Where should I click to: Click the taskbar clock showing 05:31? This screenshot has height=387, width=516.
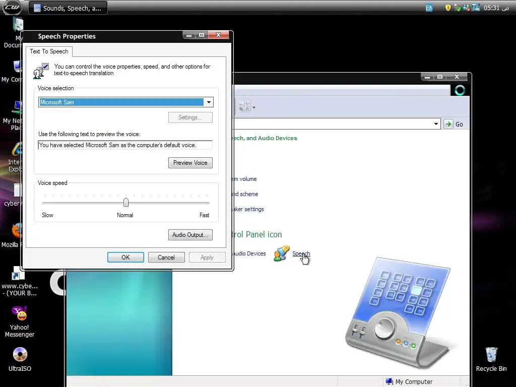coord(496,8)
